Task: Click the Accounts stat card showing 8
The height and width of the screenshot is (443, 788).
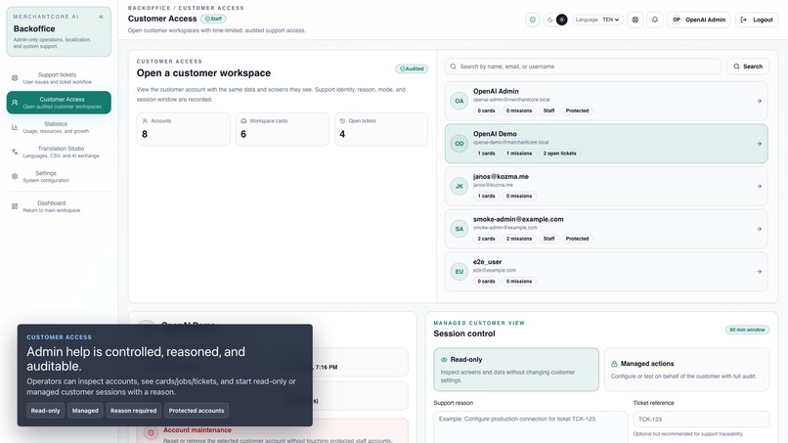Action: [x=184, y=129]
